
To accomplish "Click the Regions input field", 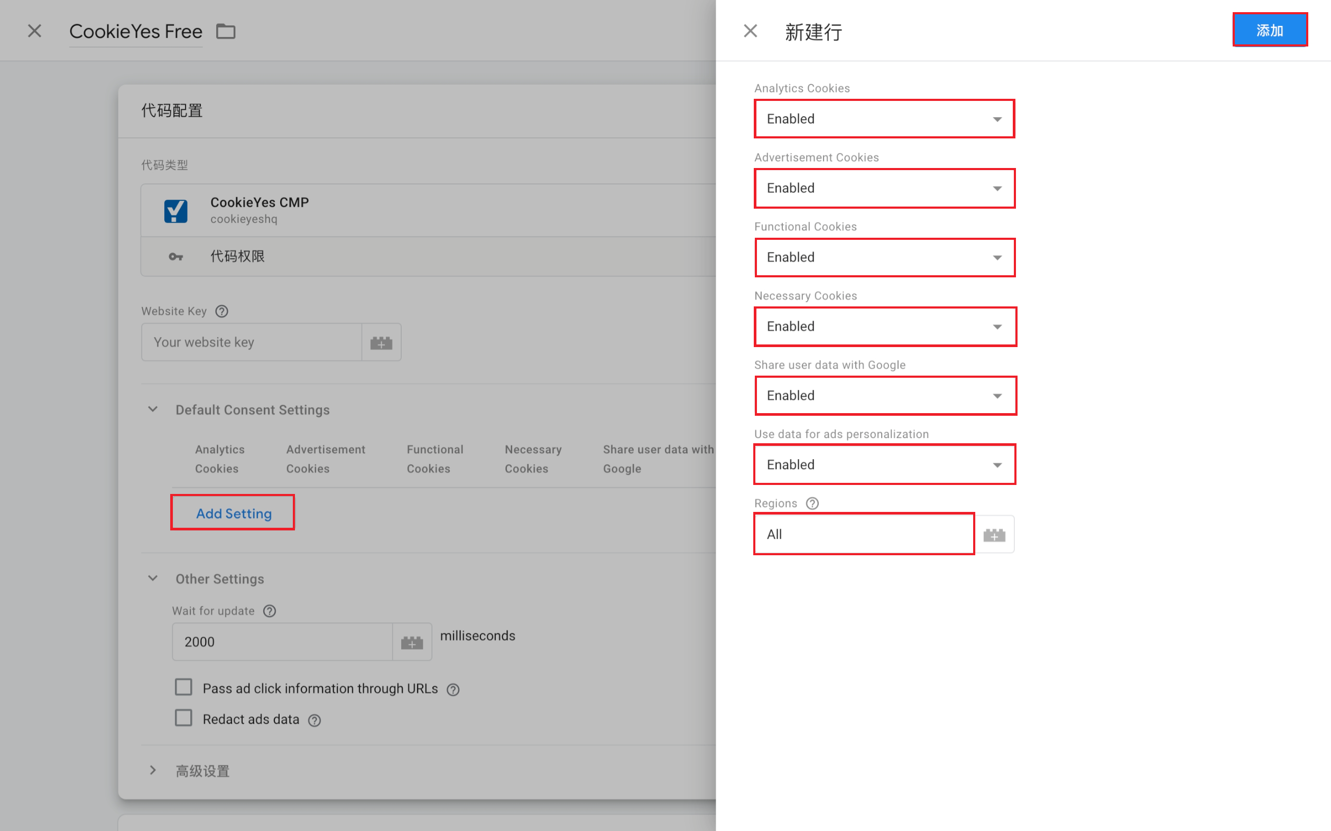I will (x=863, y=534).
